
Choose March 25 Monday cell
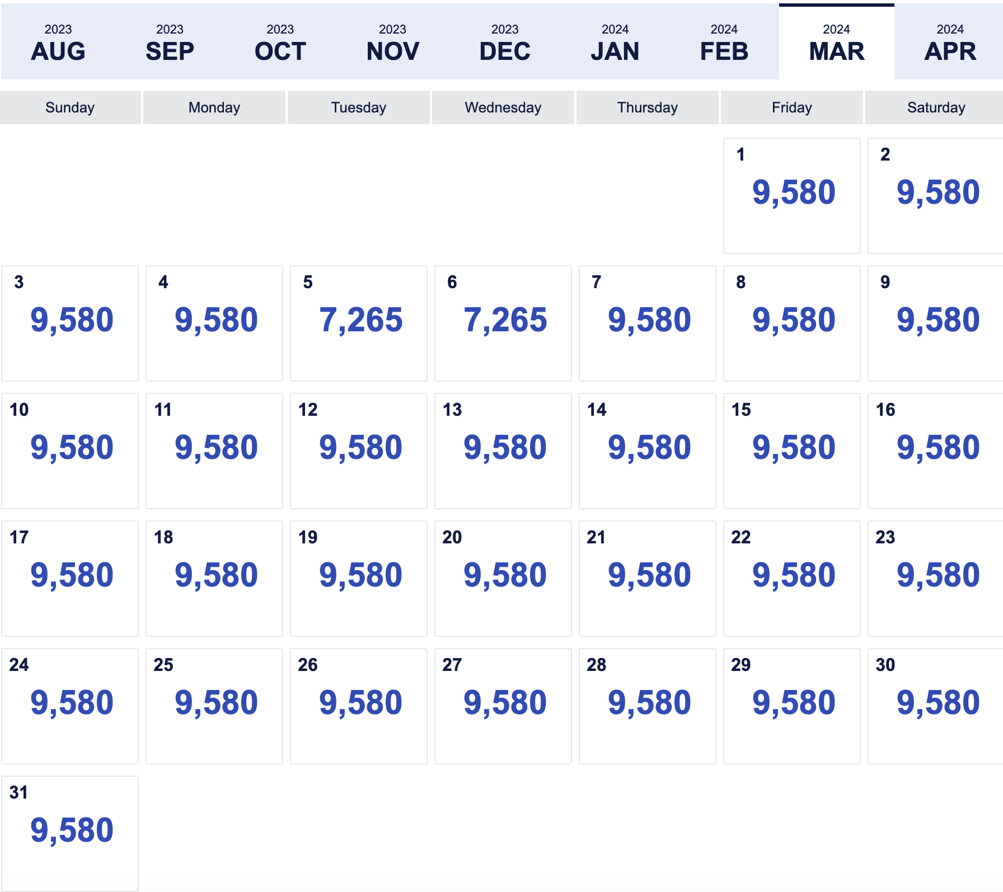click(214, 706)
